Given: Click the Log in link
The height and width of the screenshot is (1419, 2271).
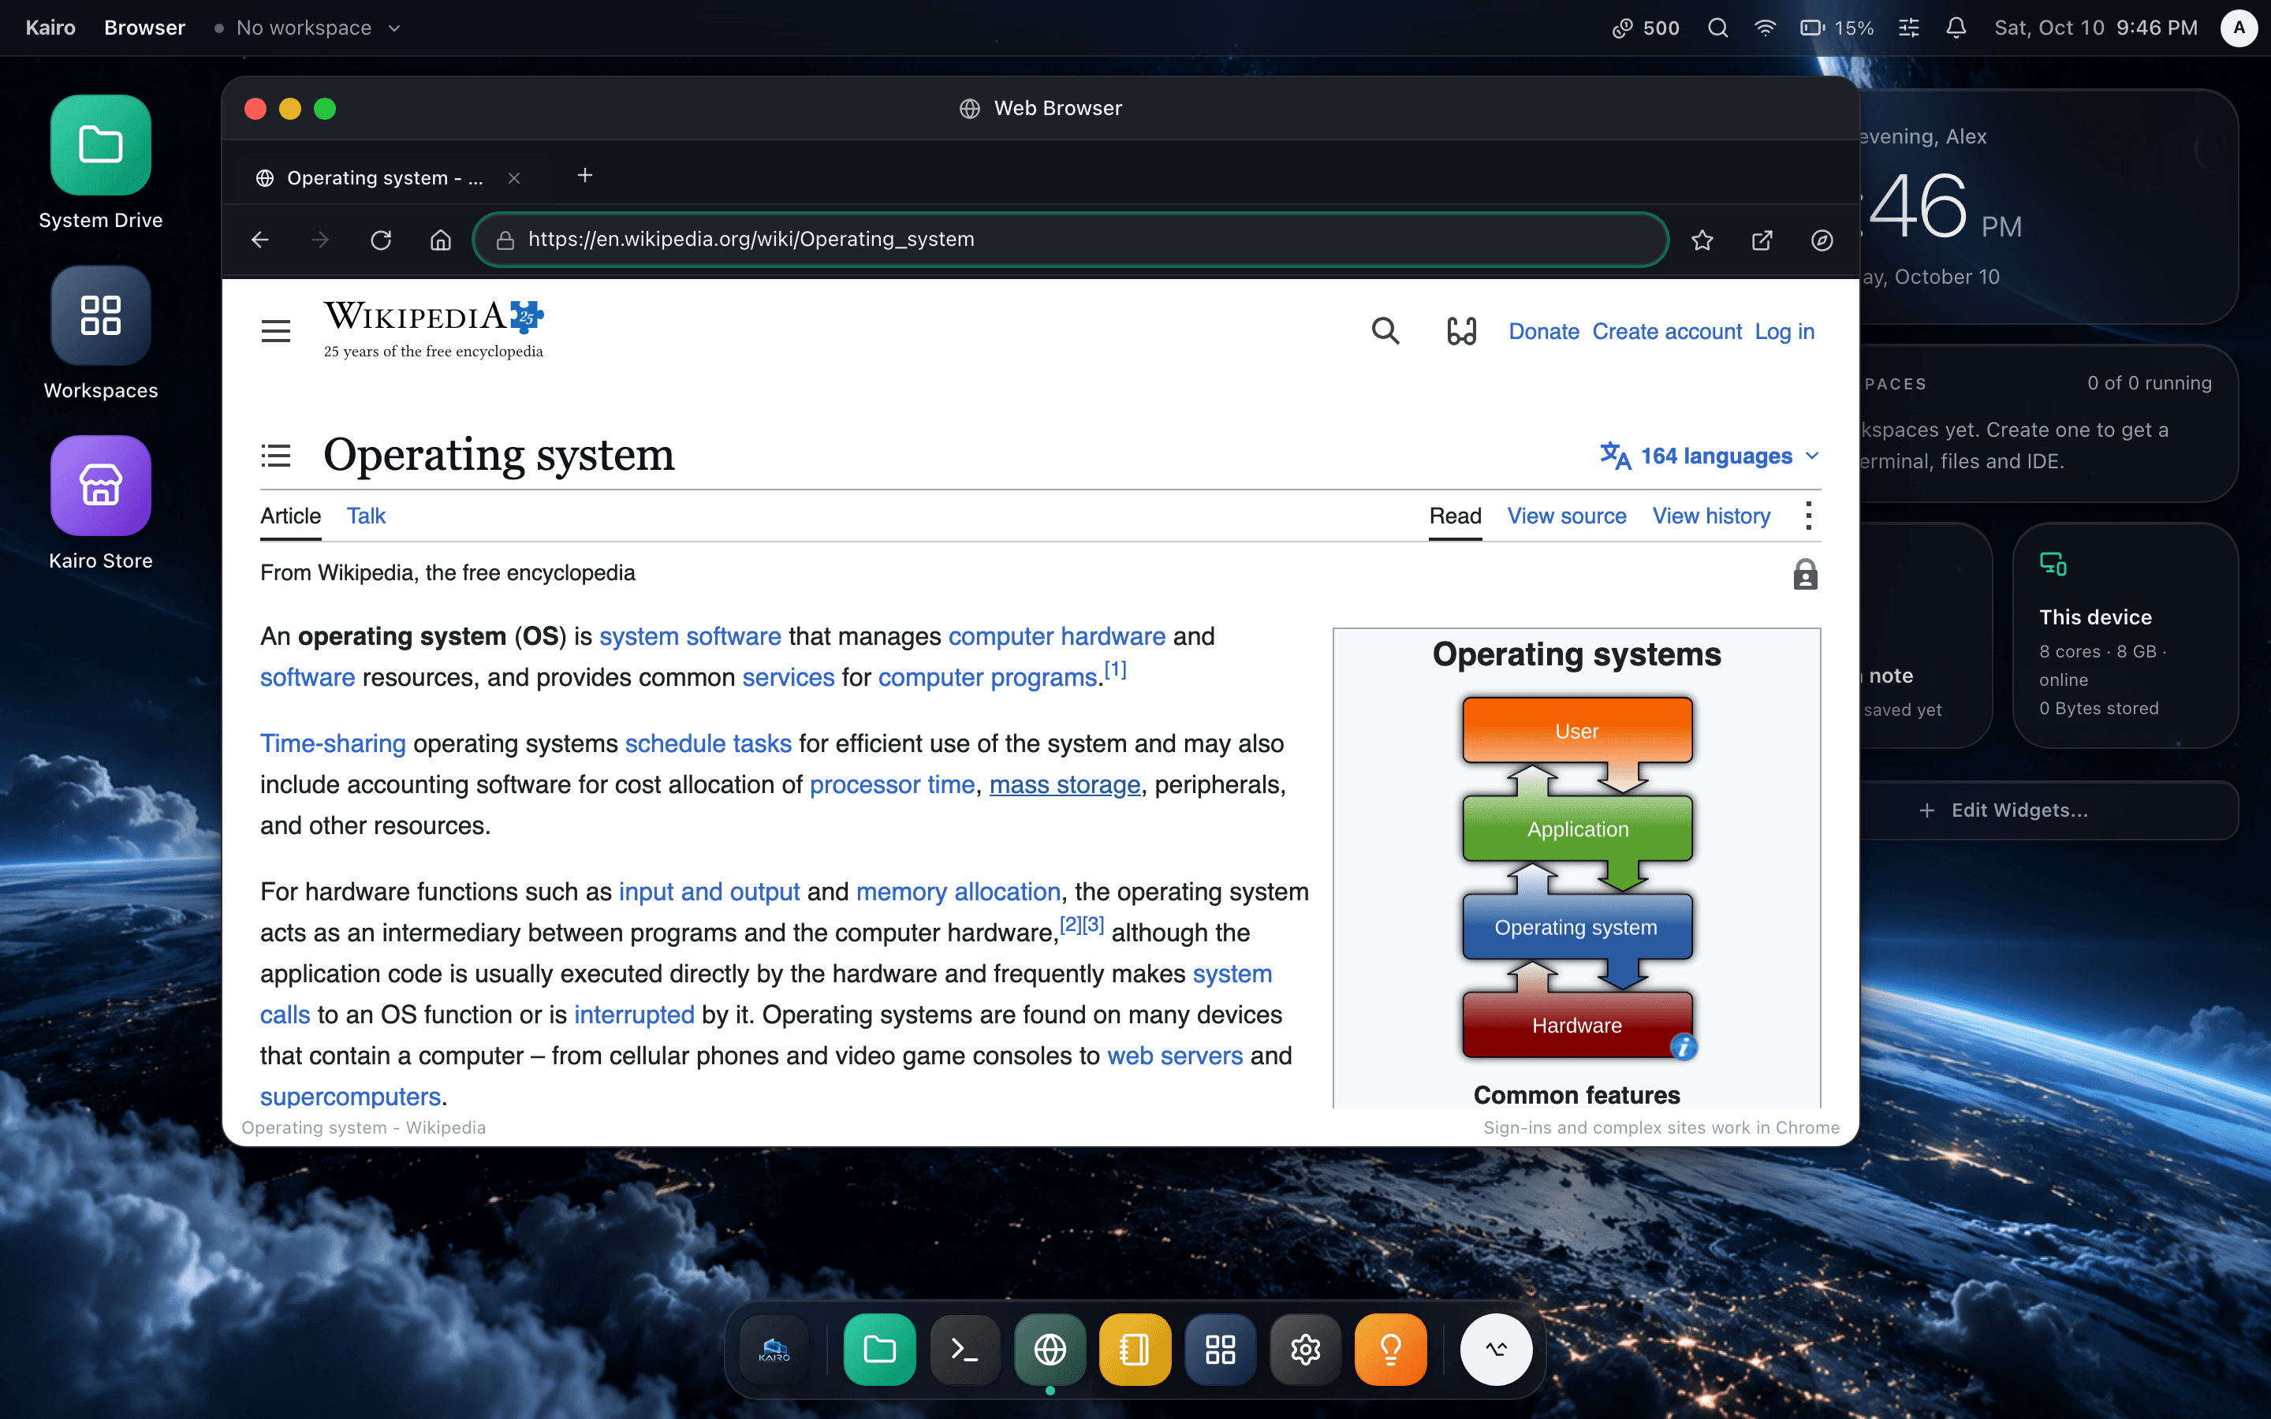Looking at the screenshot, I should [1784, 331].
